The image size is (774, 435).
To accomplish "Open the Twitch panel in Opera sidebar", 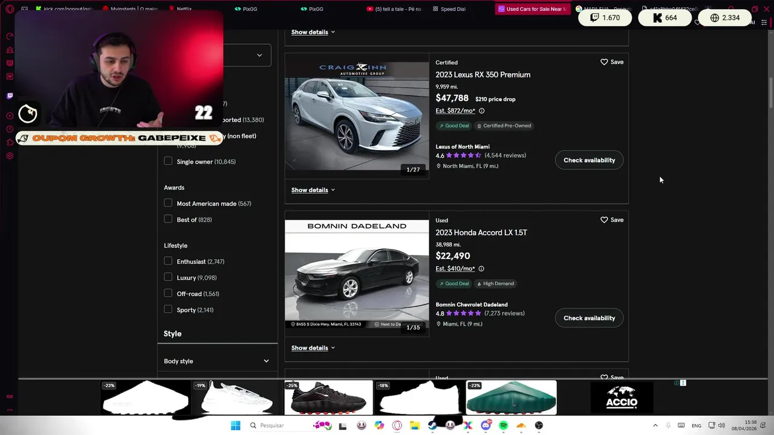I will click(10, 95).
